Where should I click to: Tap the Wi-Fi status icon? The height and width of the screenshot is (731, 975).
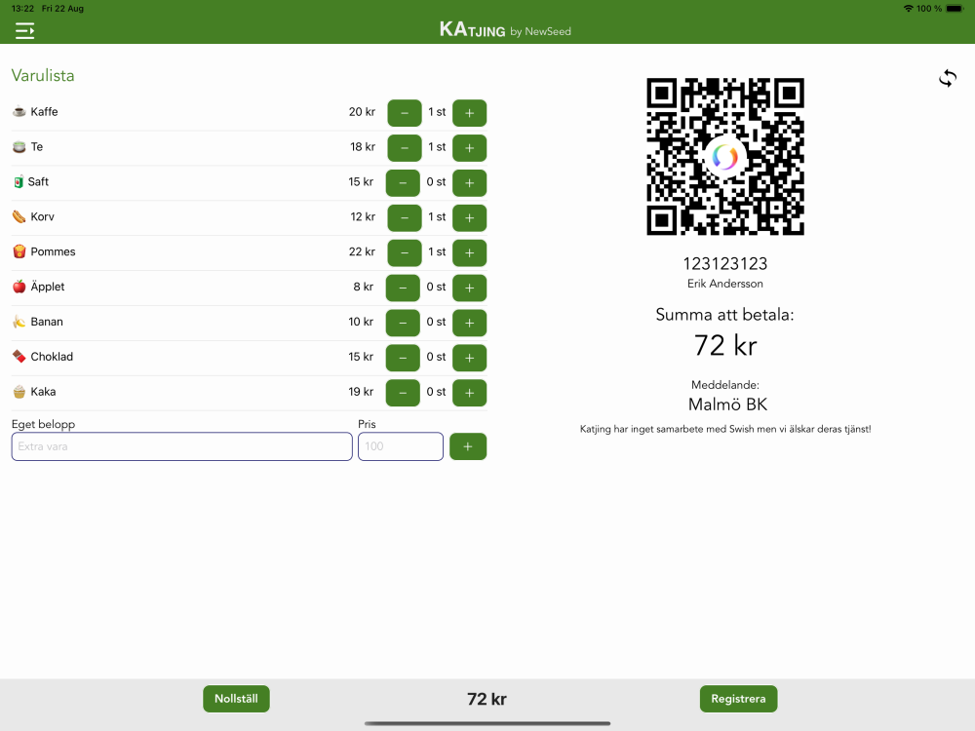(x=909, y=9)
